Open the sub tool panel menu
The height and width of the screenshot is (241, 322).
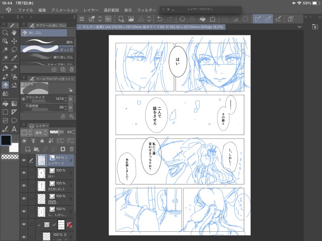[x=24, y=25]
